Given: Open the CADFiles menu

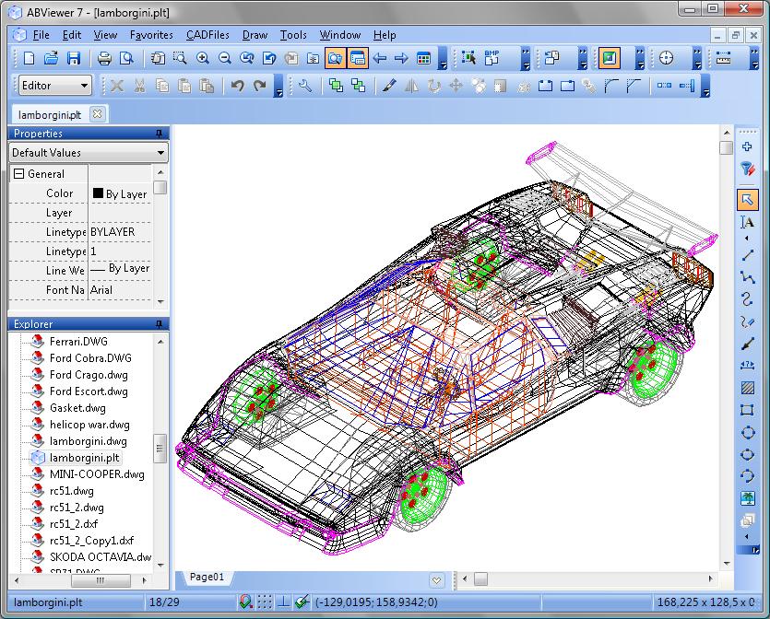Looking at the screenshot, I should tap(207, 35).
